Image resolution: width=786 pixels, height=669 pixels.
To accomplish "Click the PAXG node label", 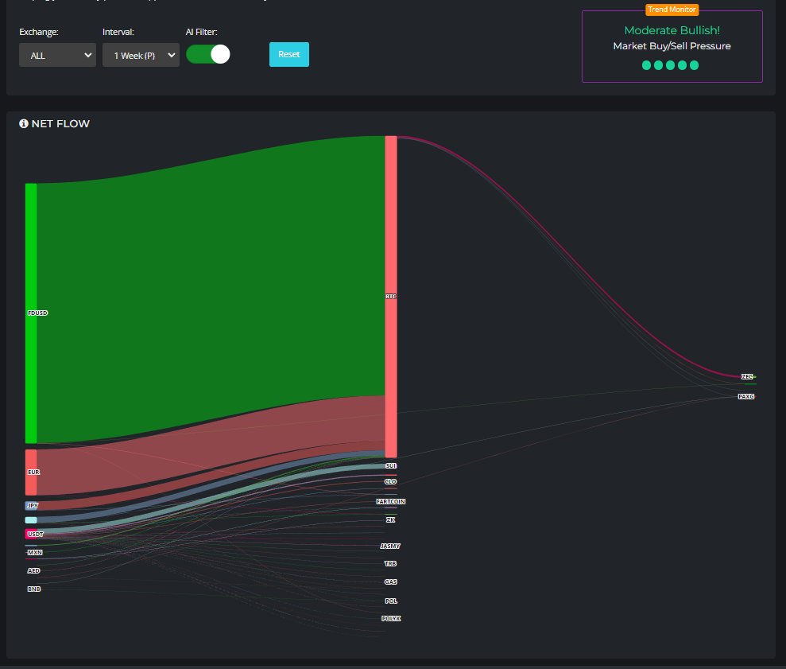I will point(746,396).
